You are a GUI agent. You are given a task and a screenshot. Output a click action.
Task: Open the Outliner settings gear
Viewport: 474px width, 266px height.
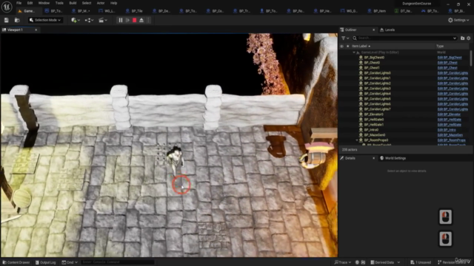point(469,38)
